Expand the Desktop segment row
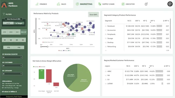The height and width of the screenshot is (98, 175). click(106, 43)
